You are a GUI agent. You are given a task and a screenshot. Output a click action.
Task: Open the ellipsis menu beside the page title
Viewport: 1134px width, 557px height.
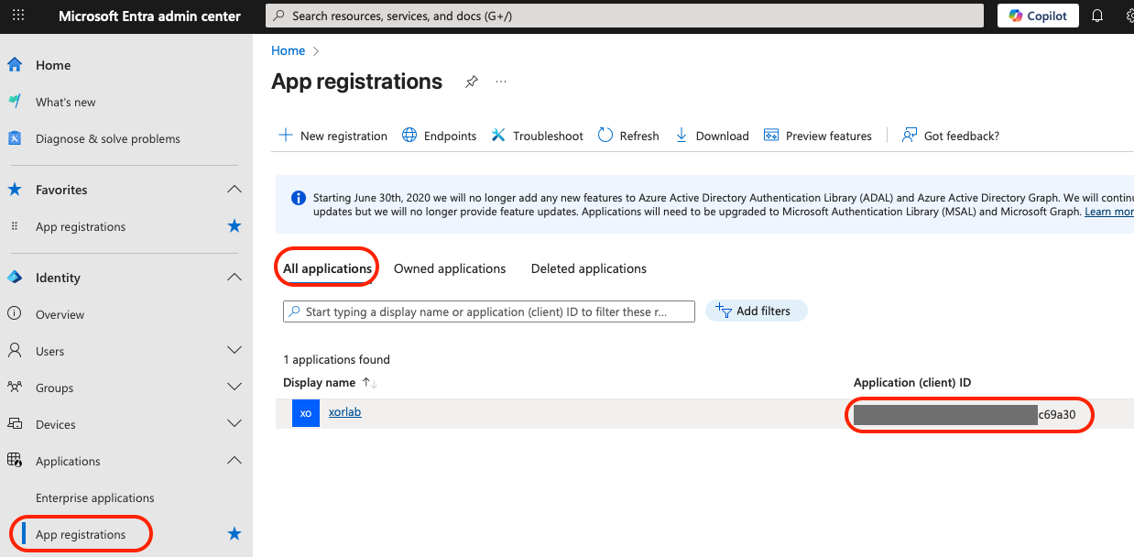(x=501, y=82)
